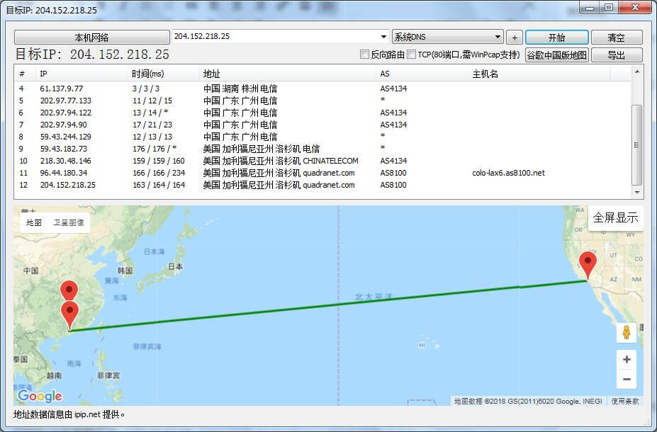Click the 导出 button
The height and width of the screenshot is (432, 657).
pos(616,55)
